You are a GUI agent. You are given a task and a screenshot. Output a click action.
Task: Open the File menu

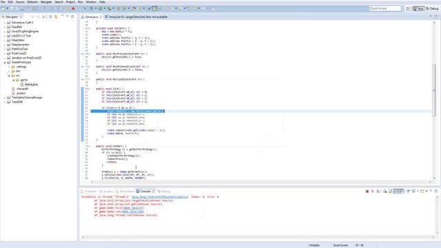[x=3, y=2]
